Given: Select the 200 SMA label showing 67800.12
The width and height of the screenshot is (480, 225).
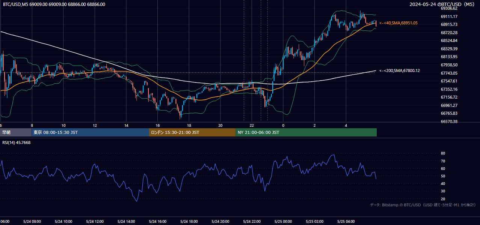Looking at the screenshot, I should coord(400,70).
